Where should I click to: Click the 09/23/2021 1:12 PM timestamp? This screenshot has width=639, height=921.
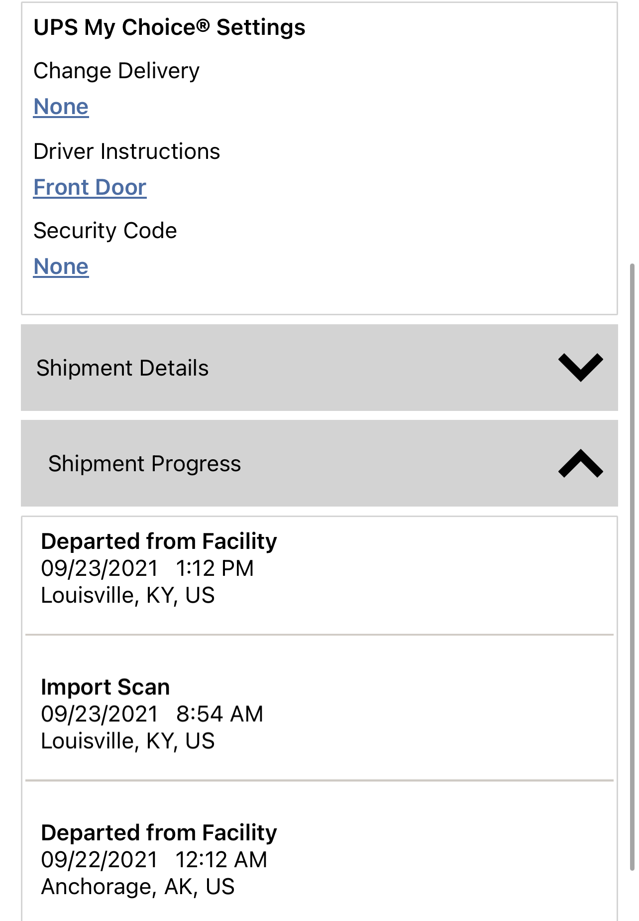pos(147,568)
